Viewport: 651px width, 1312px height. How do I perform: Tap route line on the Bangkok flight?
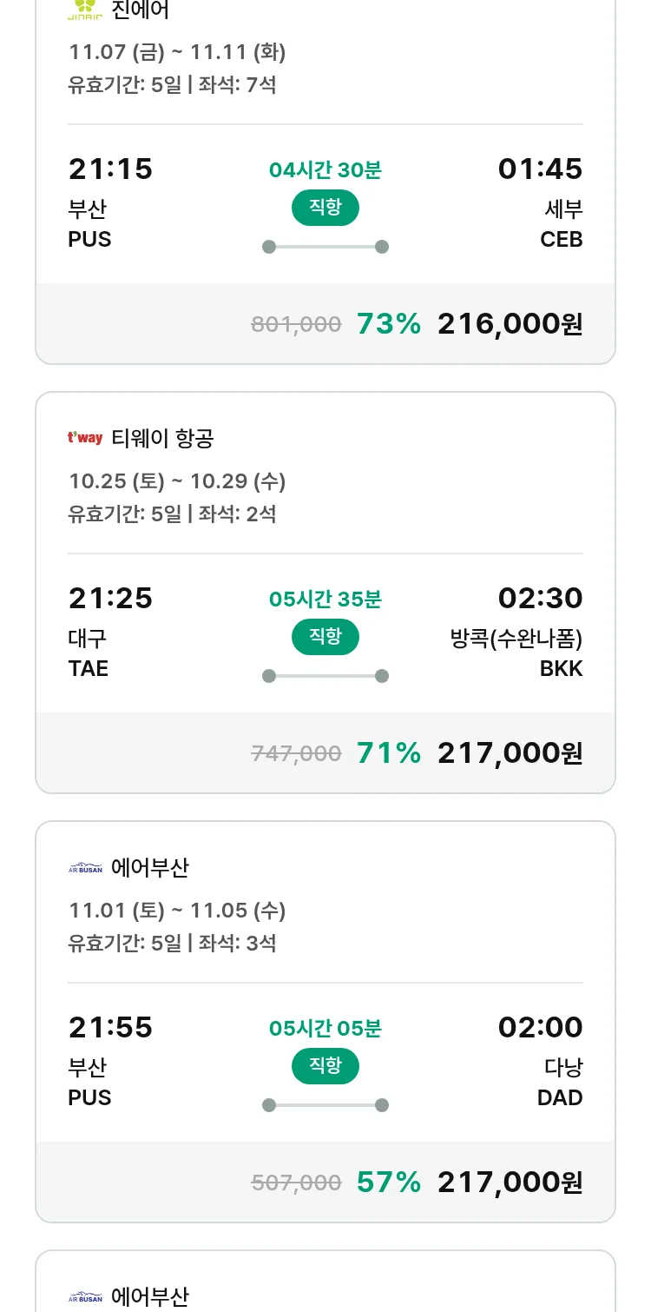click(x=325, y=676)
